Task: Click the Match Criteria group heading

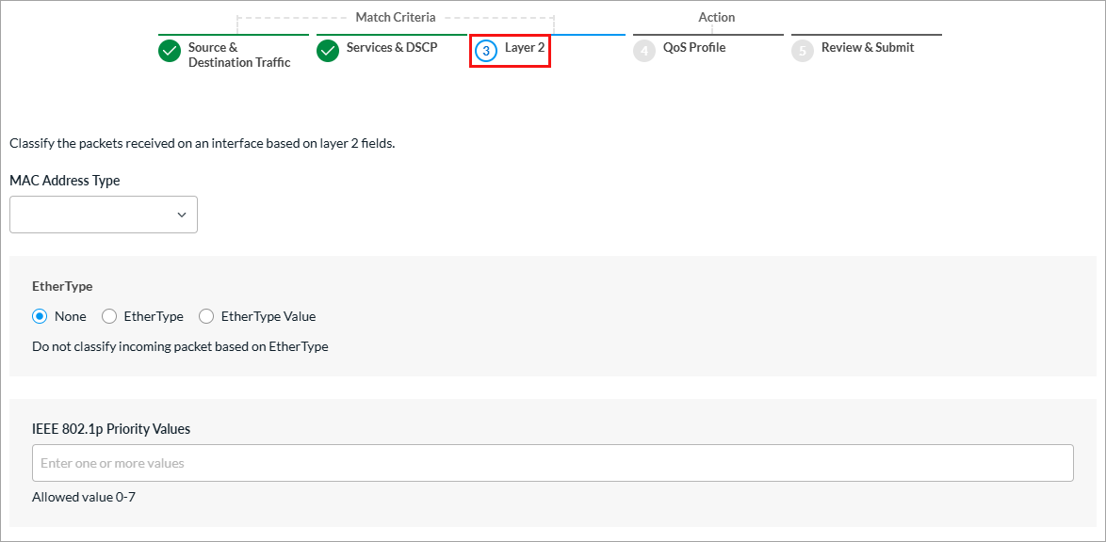Action: click(396, 17)
